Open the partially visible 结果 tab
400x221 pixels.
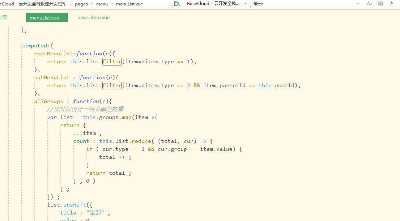pos(4,17)
